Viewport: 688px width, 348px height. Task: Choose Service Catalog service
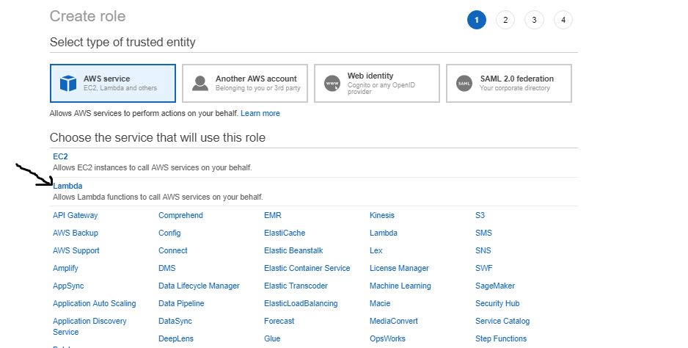502,321
